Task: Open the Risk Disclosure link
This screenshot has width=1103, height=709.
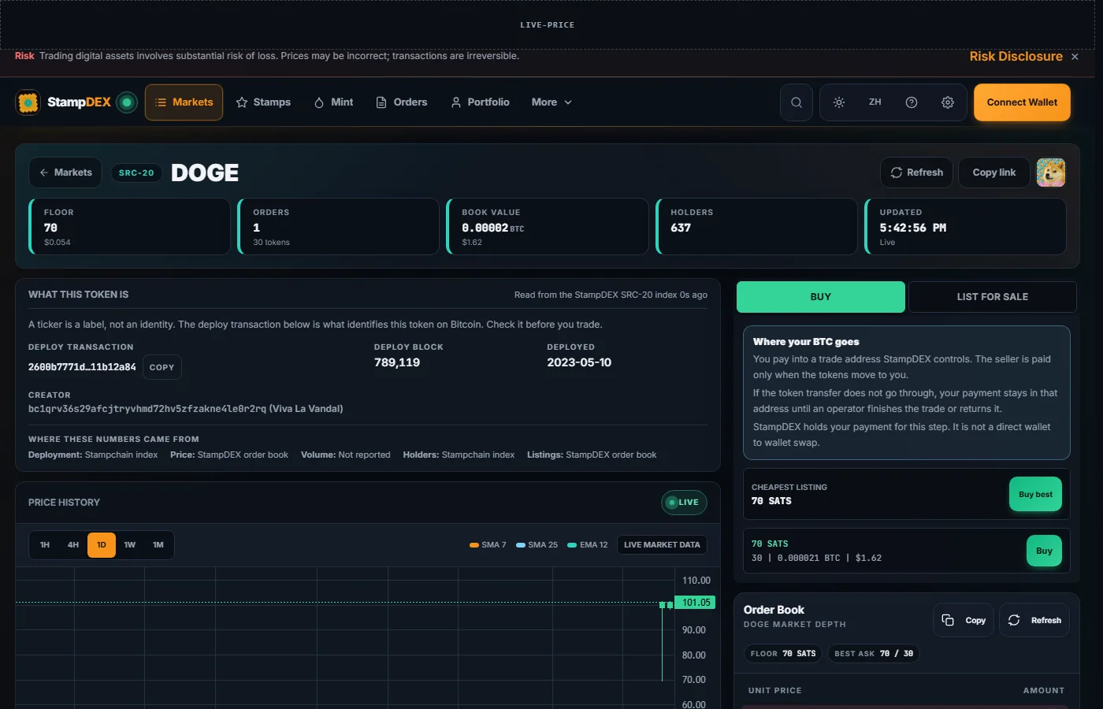Action: [1016, 57]
